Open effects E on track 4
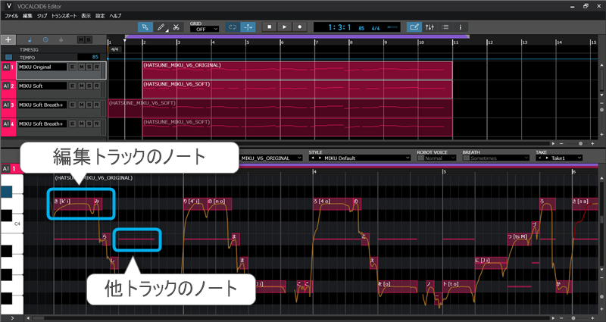This screenshot has width=606, height=322. (73, 123)
